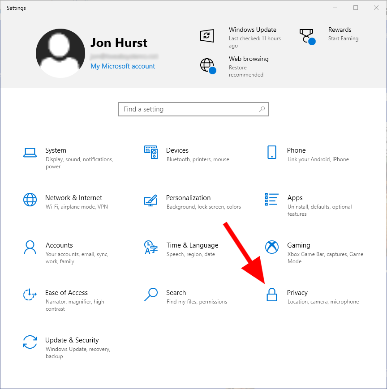
Task: Click 'Background, lock screen, colors' description
Action: (203, 207)
